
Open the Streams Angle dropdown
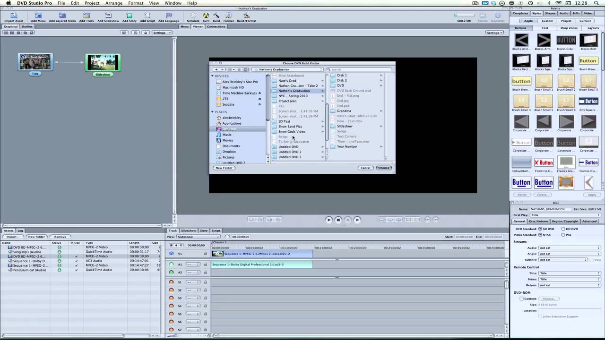pyautogui.click(x=570, y=254)
